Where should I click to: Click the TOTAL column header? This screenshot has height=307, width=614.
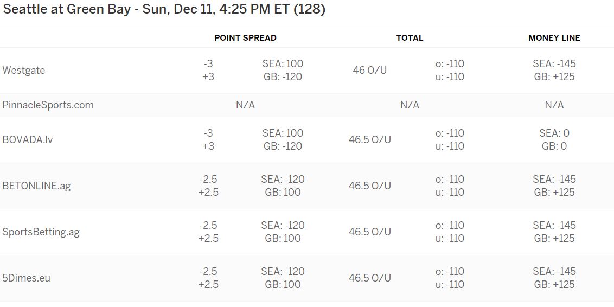coord(410,38)
